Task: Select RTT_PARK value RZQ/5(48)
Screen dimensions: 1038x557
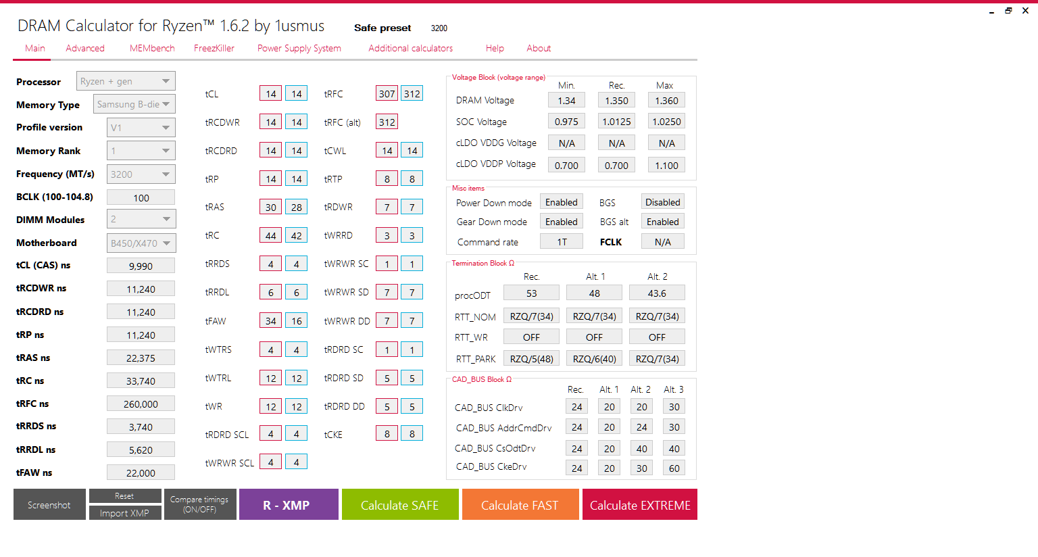Action: (532, 358)
